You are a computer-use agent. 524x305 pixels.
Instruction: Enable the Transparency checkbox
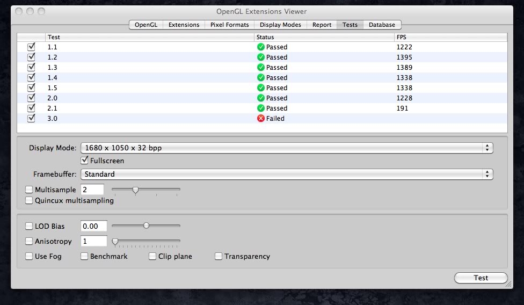click(219, 256)
